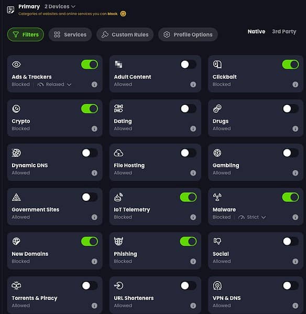Click the Phishing devil-globe icon
306x314 pixels.
pyautogui.click(x=118, y=241)
